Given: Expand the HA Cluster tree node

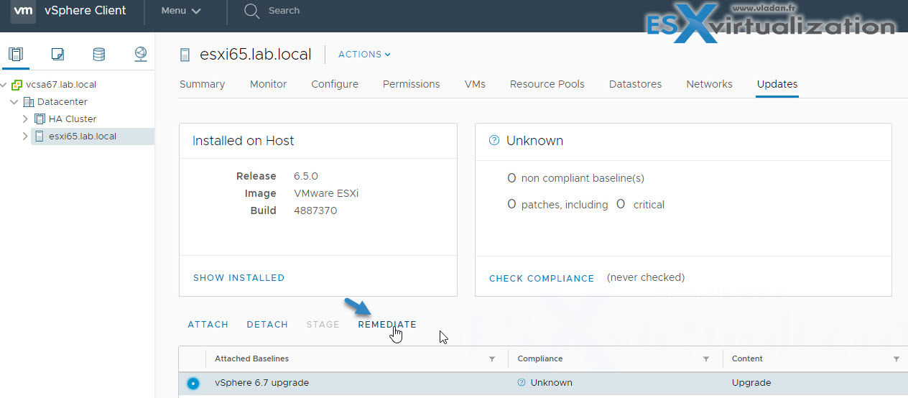Looking at the screenshot, I should pyautogui.click(x=26, y=119).
